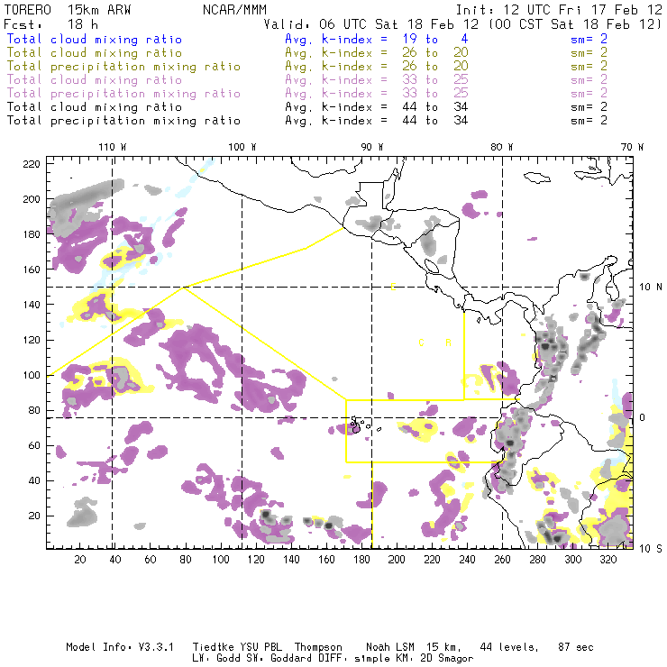Select the '120' y-axis tick label
The image size is (667, 667).
tap(32, 341)
